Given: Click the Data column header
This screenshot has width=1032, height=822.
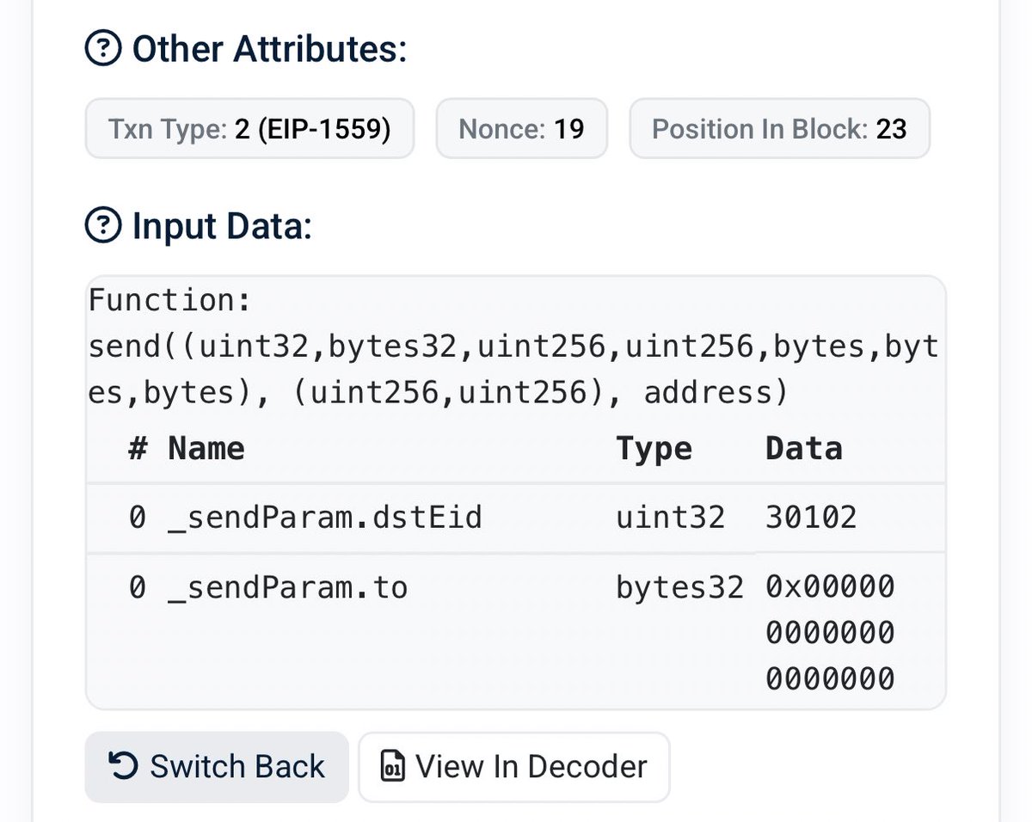Looking at the screenshot, I should coord(804,449).
